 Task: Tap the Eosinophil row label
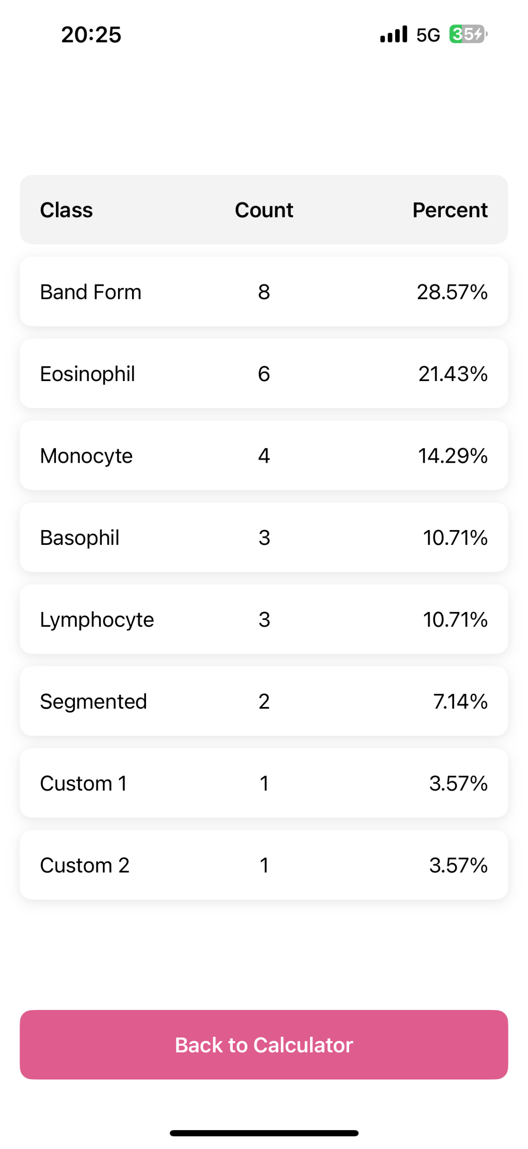click(x=88, y=374)
